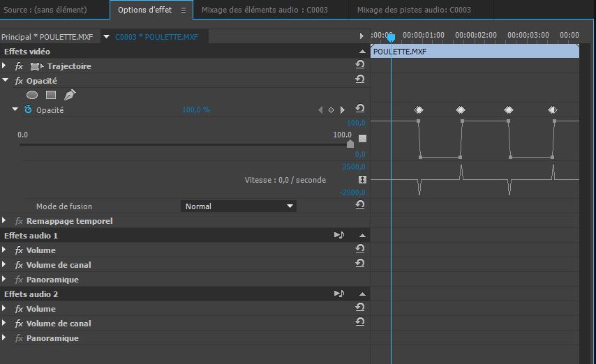The width and height of the screenshot is (596, 364).
Task: Reset the Trajectoire effect
Action: pos(360,66)
